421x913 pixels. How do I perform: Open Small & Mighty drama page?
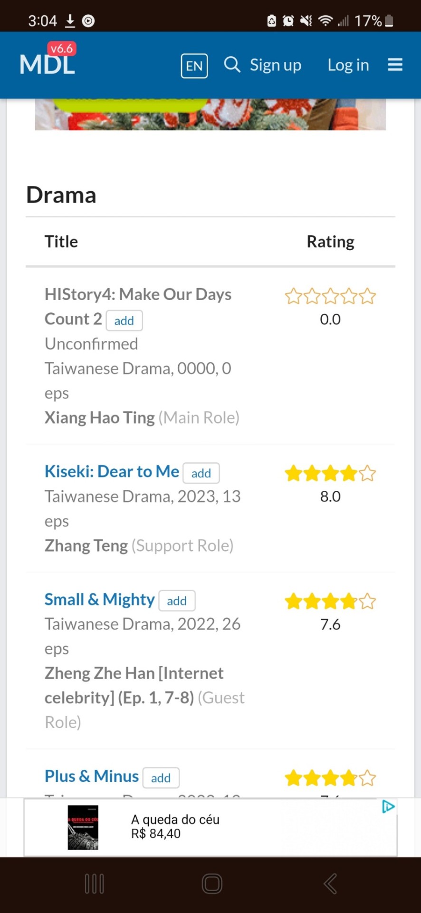99,599
